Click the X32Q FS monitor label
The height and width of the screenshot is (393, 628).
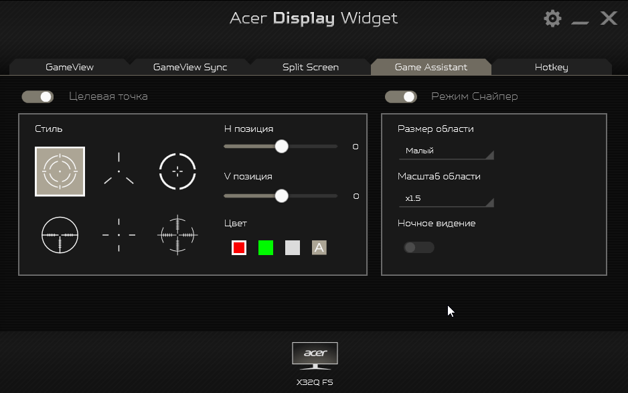pos(315,382)
